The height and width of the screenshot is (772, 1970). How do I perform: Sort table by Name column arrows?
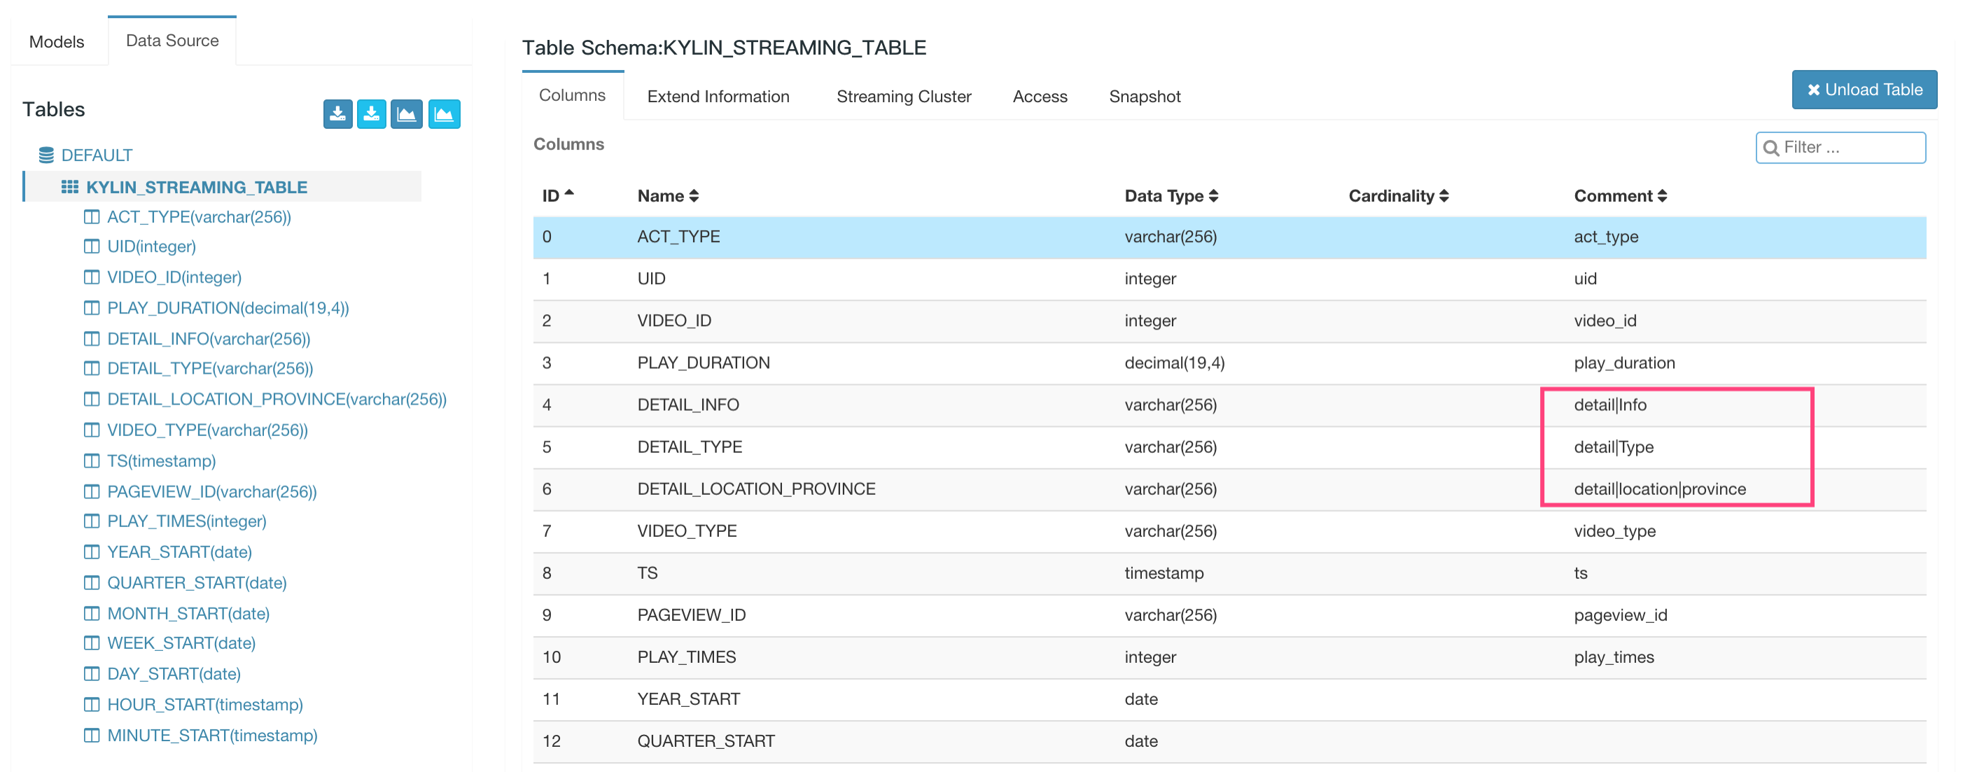(x=693, y=196)
